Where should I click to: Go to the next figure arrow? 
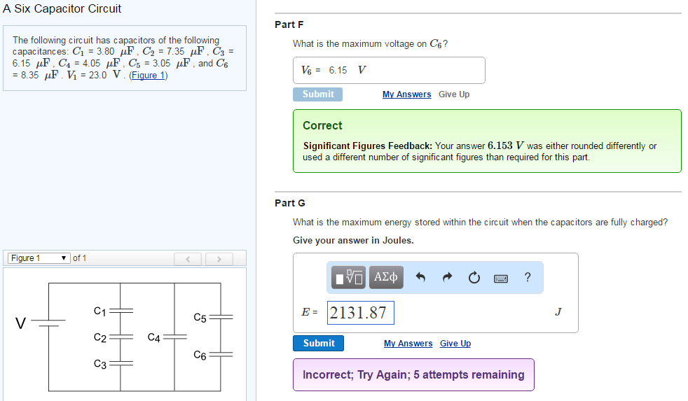coord(219,259)
